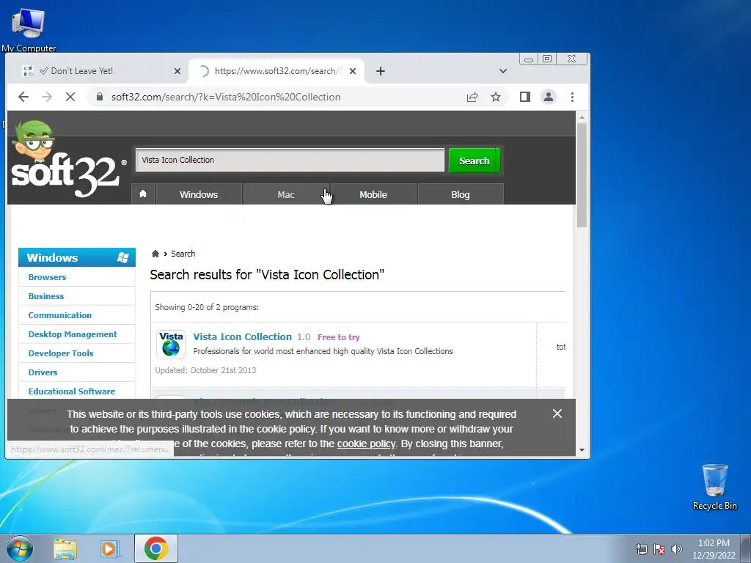The height and width of the screenshot is (563, 751).
Task: Click the soft32 search text box
Action: pyautogui.click(x=290, y=160)
